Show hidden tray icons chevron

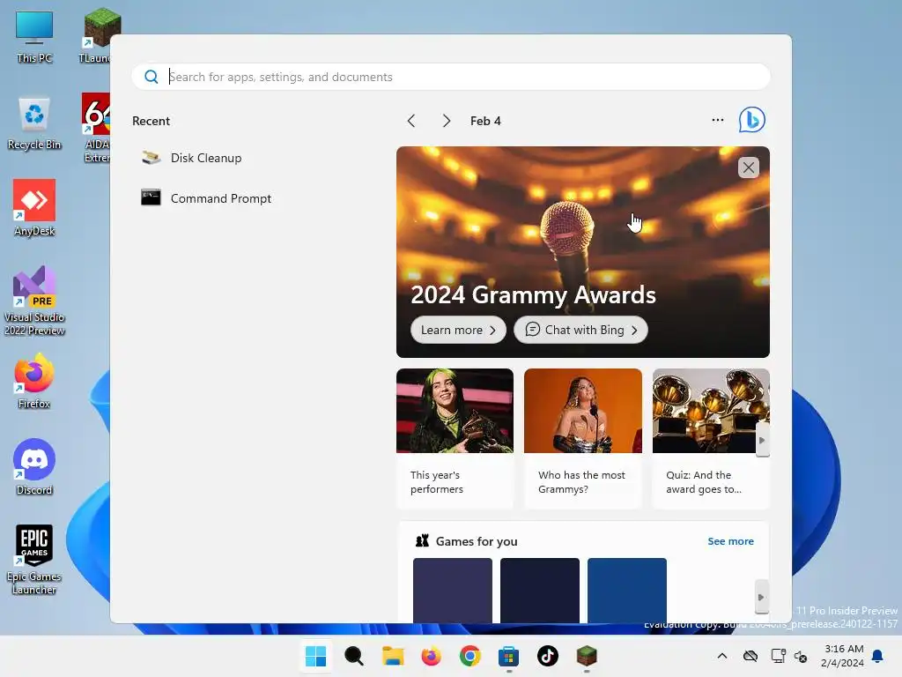[x=722, y=656]
